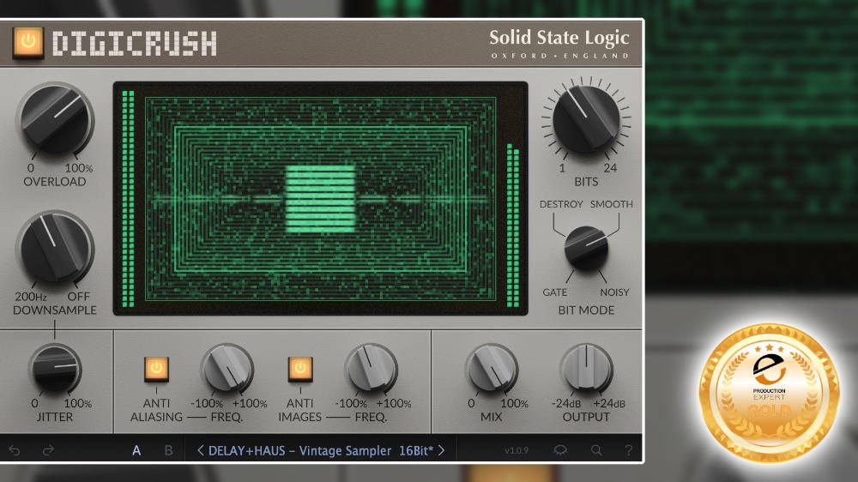
Task: Select the GATE bit mode label
Action: click(554, 292)
